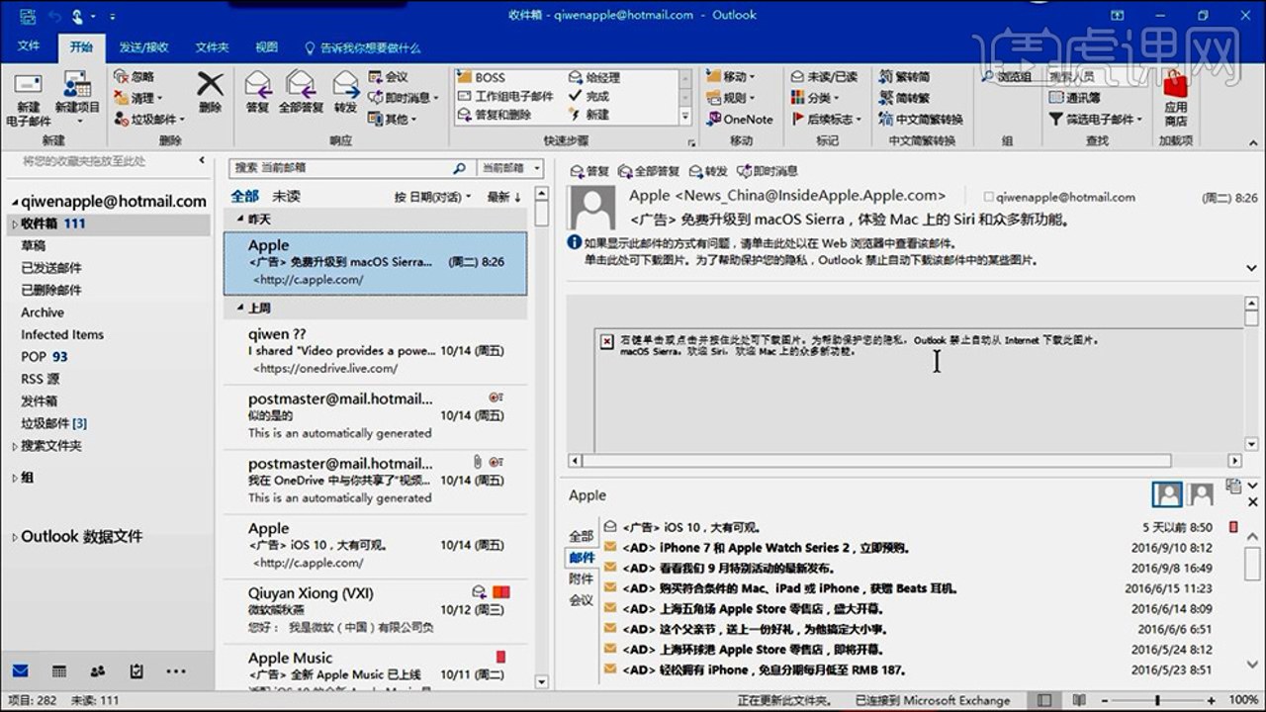Click the large 转发 forward ribbon icon

point(345,83)
